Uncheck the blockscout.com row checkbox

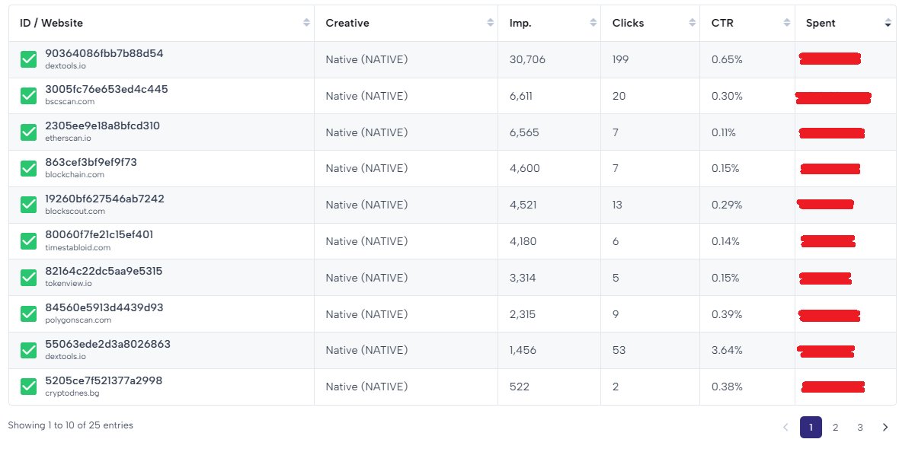(29, 205)
